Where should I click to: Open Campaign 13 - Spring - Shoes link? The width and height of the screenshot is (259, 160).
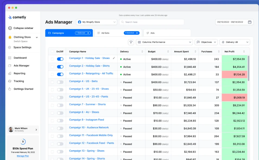point(87,151)
